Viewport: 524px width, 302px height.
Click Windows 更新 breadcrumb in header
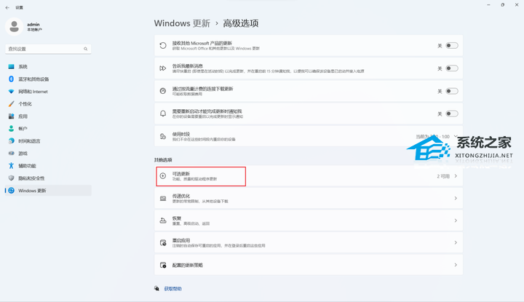pyautogui.click(x=182, y=23)
